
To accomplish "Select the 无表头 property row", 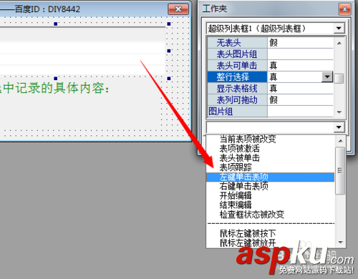I will click(x=237, y=43).
